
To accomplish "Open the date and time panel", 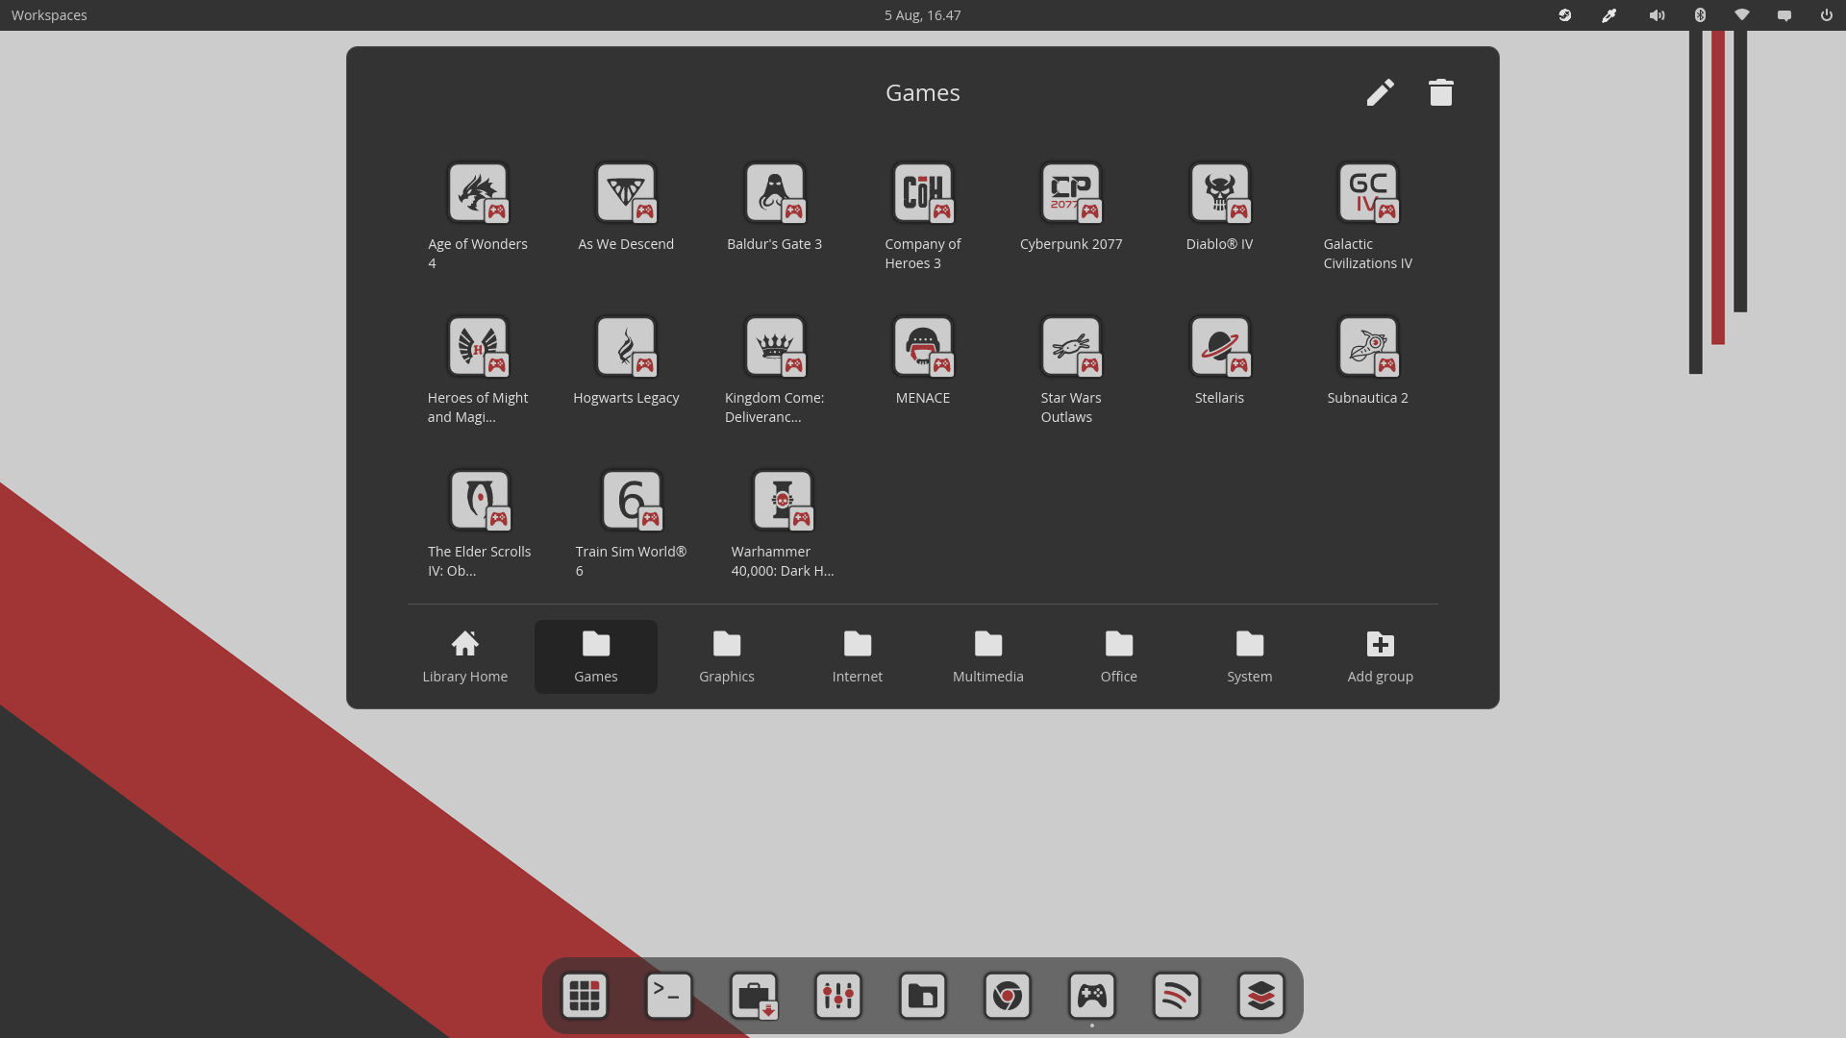I will pyautogui.click(x=923, y=15).
